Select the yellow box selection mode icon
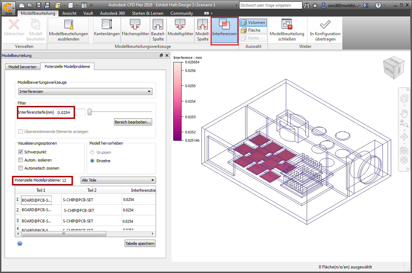This screenshot has height=273, width=412. pos(58,5)
